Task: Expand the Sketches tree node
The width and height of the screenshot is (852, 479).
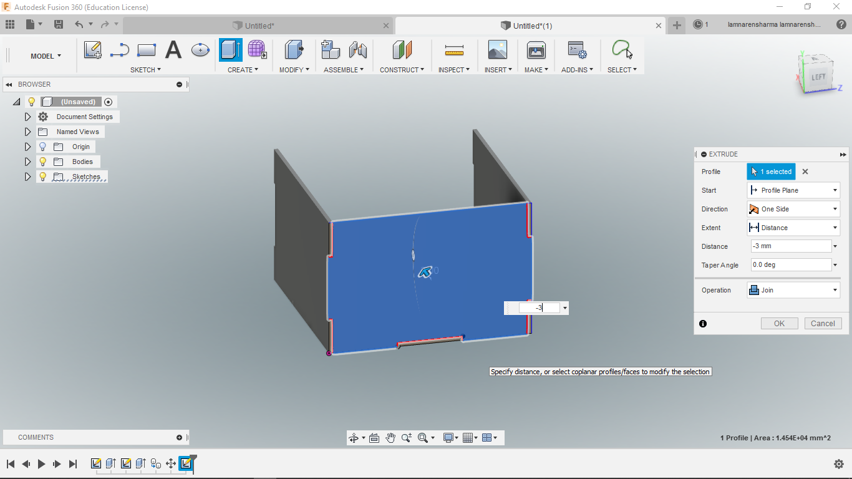Action: pyautogui.click(x=27, y=177)
